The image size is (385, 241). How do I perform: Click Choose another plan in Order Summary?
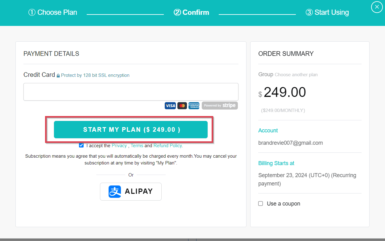tap(296, 74)
